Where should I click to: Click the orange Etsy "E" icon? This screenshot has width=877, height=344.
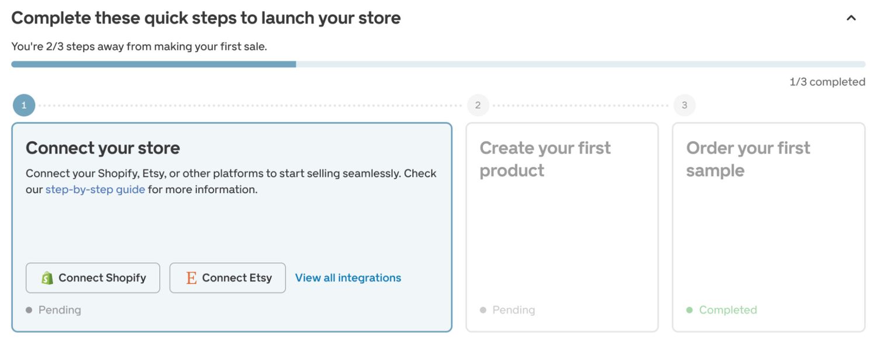click(x=191, y=278)
